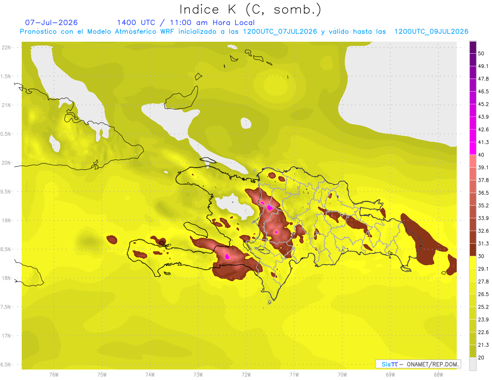Click the "23.9" color scale value

[x=483, y=320]
